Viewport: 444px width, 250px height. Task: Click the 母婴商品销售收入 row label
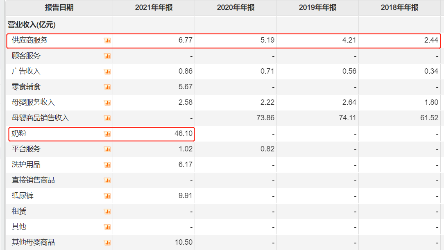[40, 118]
